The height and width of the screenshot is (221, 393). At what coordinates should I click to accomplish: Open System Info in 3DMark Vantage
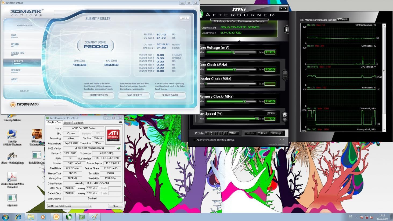[x=18, y=53]
